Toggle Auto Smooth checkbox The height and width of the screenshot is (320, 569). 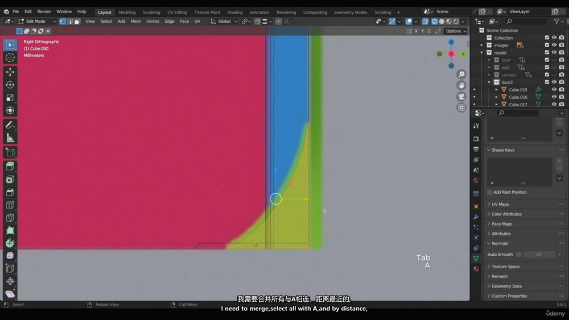519,255
